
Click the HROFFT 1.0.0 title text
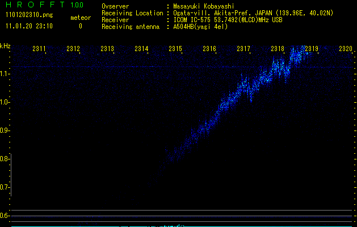pos(44,5)
